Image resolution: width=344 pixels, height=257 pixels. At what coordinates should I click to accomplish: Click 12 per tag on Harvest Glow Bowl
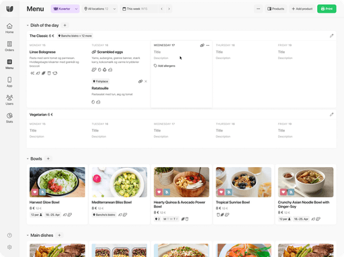pyautogui.click(x=36, y=215)
